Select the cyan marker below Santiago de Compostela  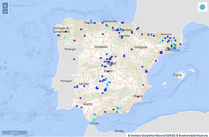point(64,38)
